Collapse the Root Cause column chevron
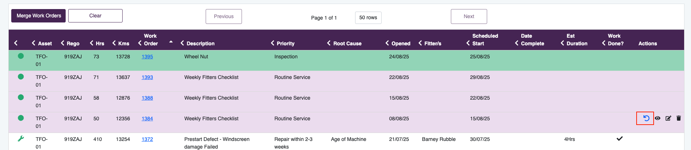This screenshot has height=150, width=691. tap(329, 43)
